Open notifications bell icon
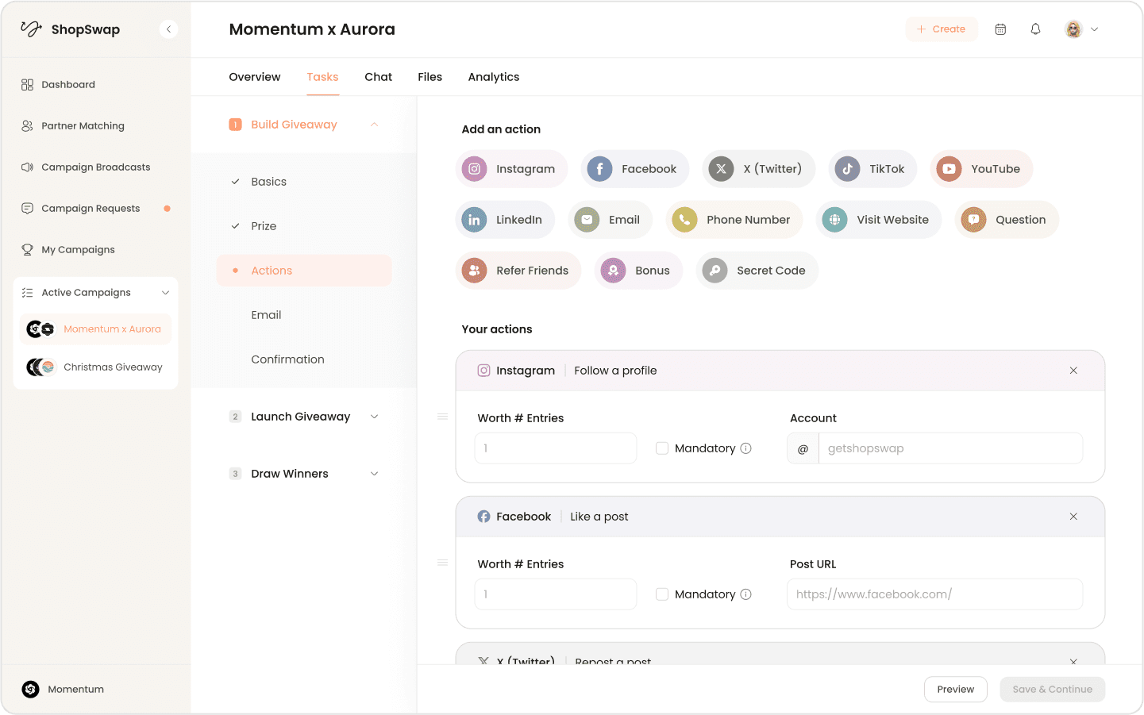The image size is (1144, 715). [1035, 29]
